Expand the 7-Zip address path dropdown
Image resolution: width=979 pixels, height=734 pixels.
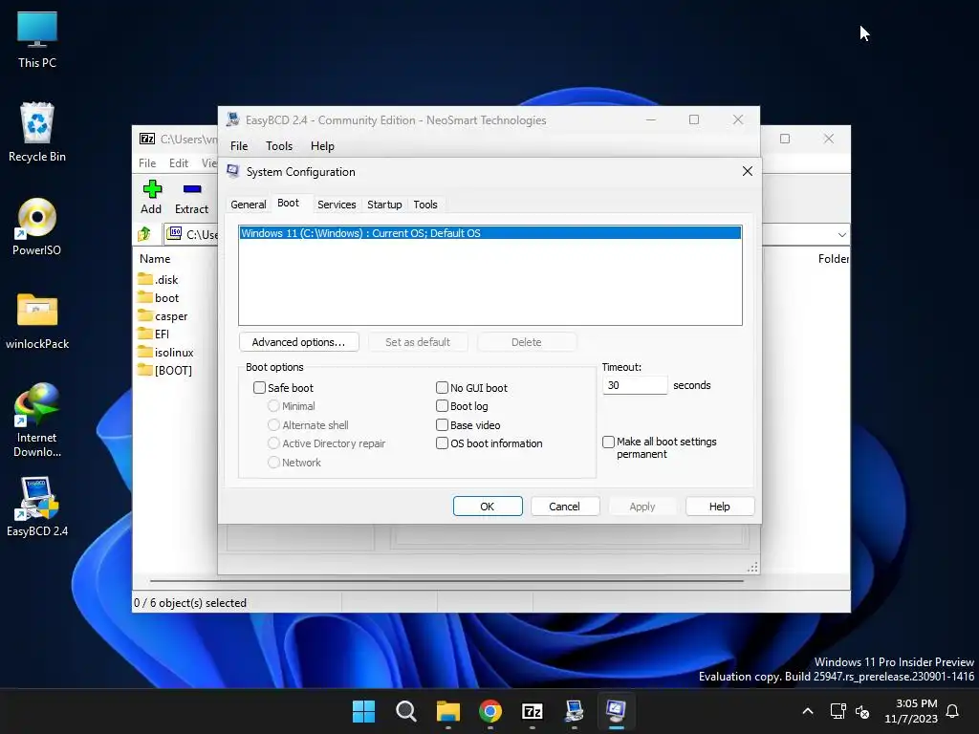tap(841, 235)
